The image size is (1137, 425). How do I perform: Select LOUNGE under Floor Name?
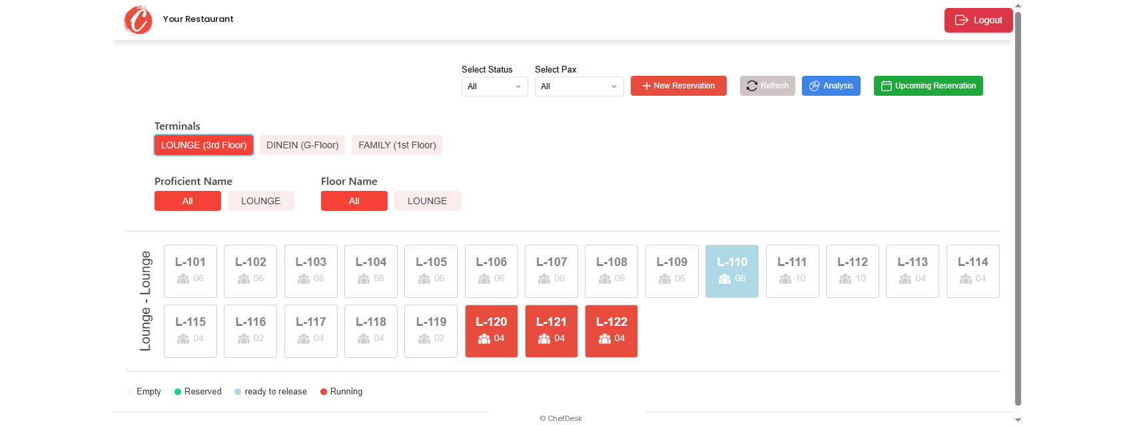428,201
